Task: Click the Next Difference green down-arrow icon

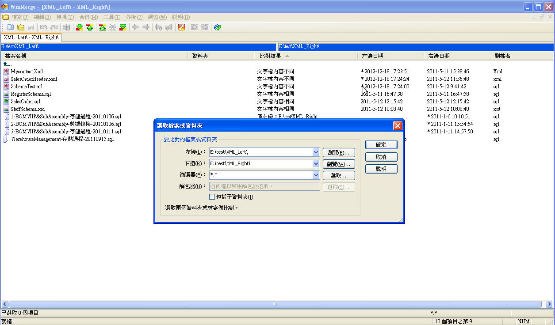Action: click(80, 27)
